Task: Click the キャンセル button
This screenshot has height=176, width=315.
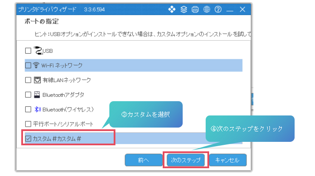Action: click(x=228, y=160)
